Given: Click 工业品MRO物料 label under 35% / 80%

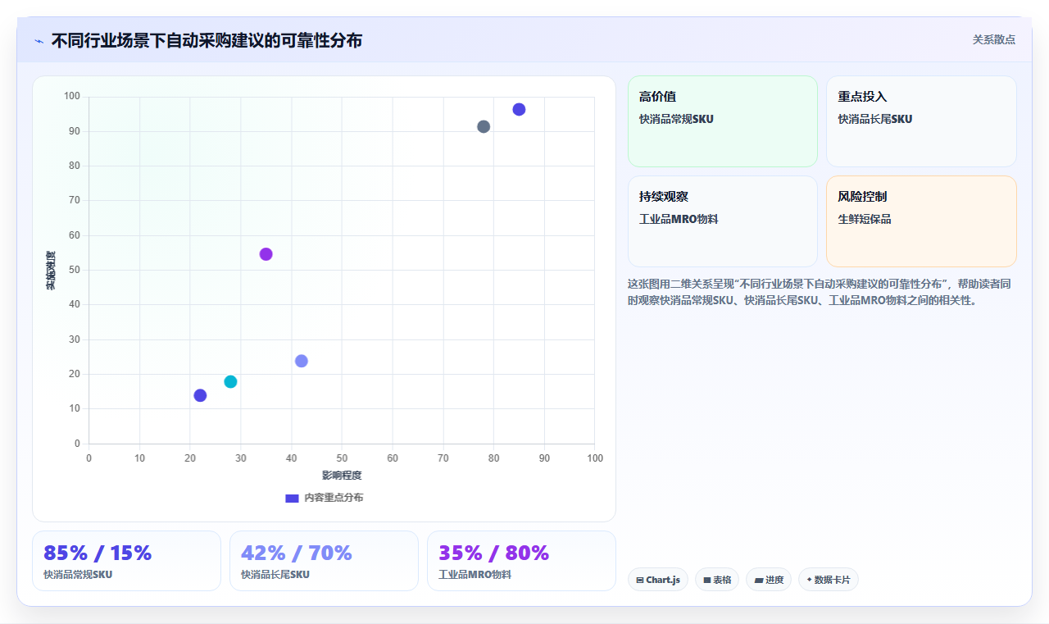Looking at the screenshot, I should click(475, 575).
